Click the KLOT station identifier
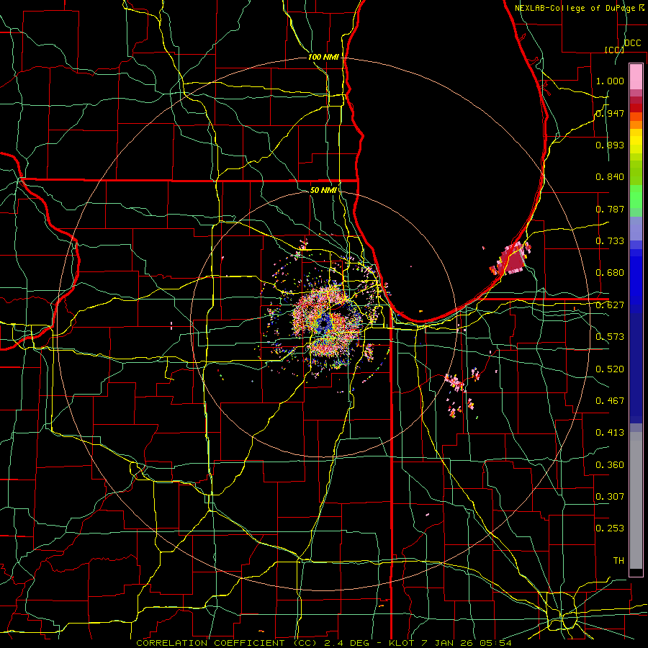648x648 pixels. click(401, 643)
